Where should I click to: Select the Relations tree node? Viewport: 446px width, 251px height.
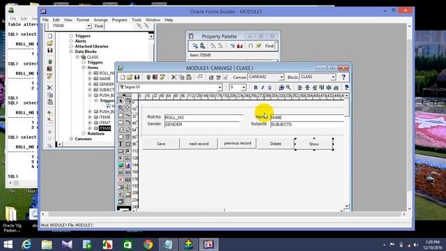pos(96,133)
